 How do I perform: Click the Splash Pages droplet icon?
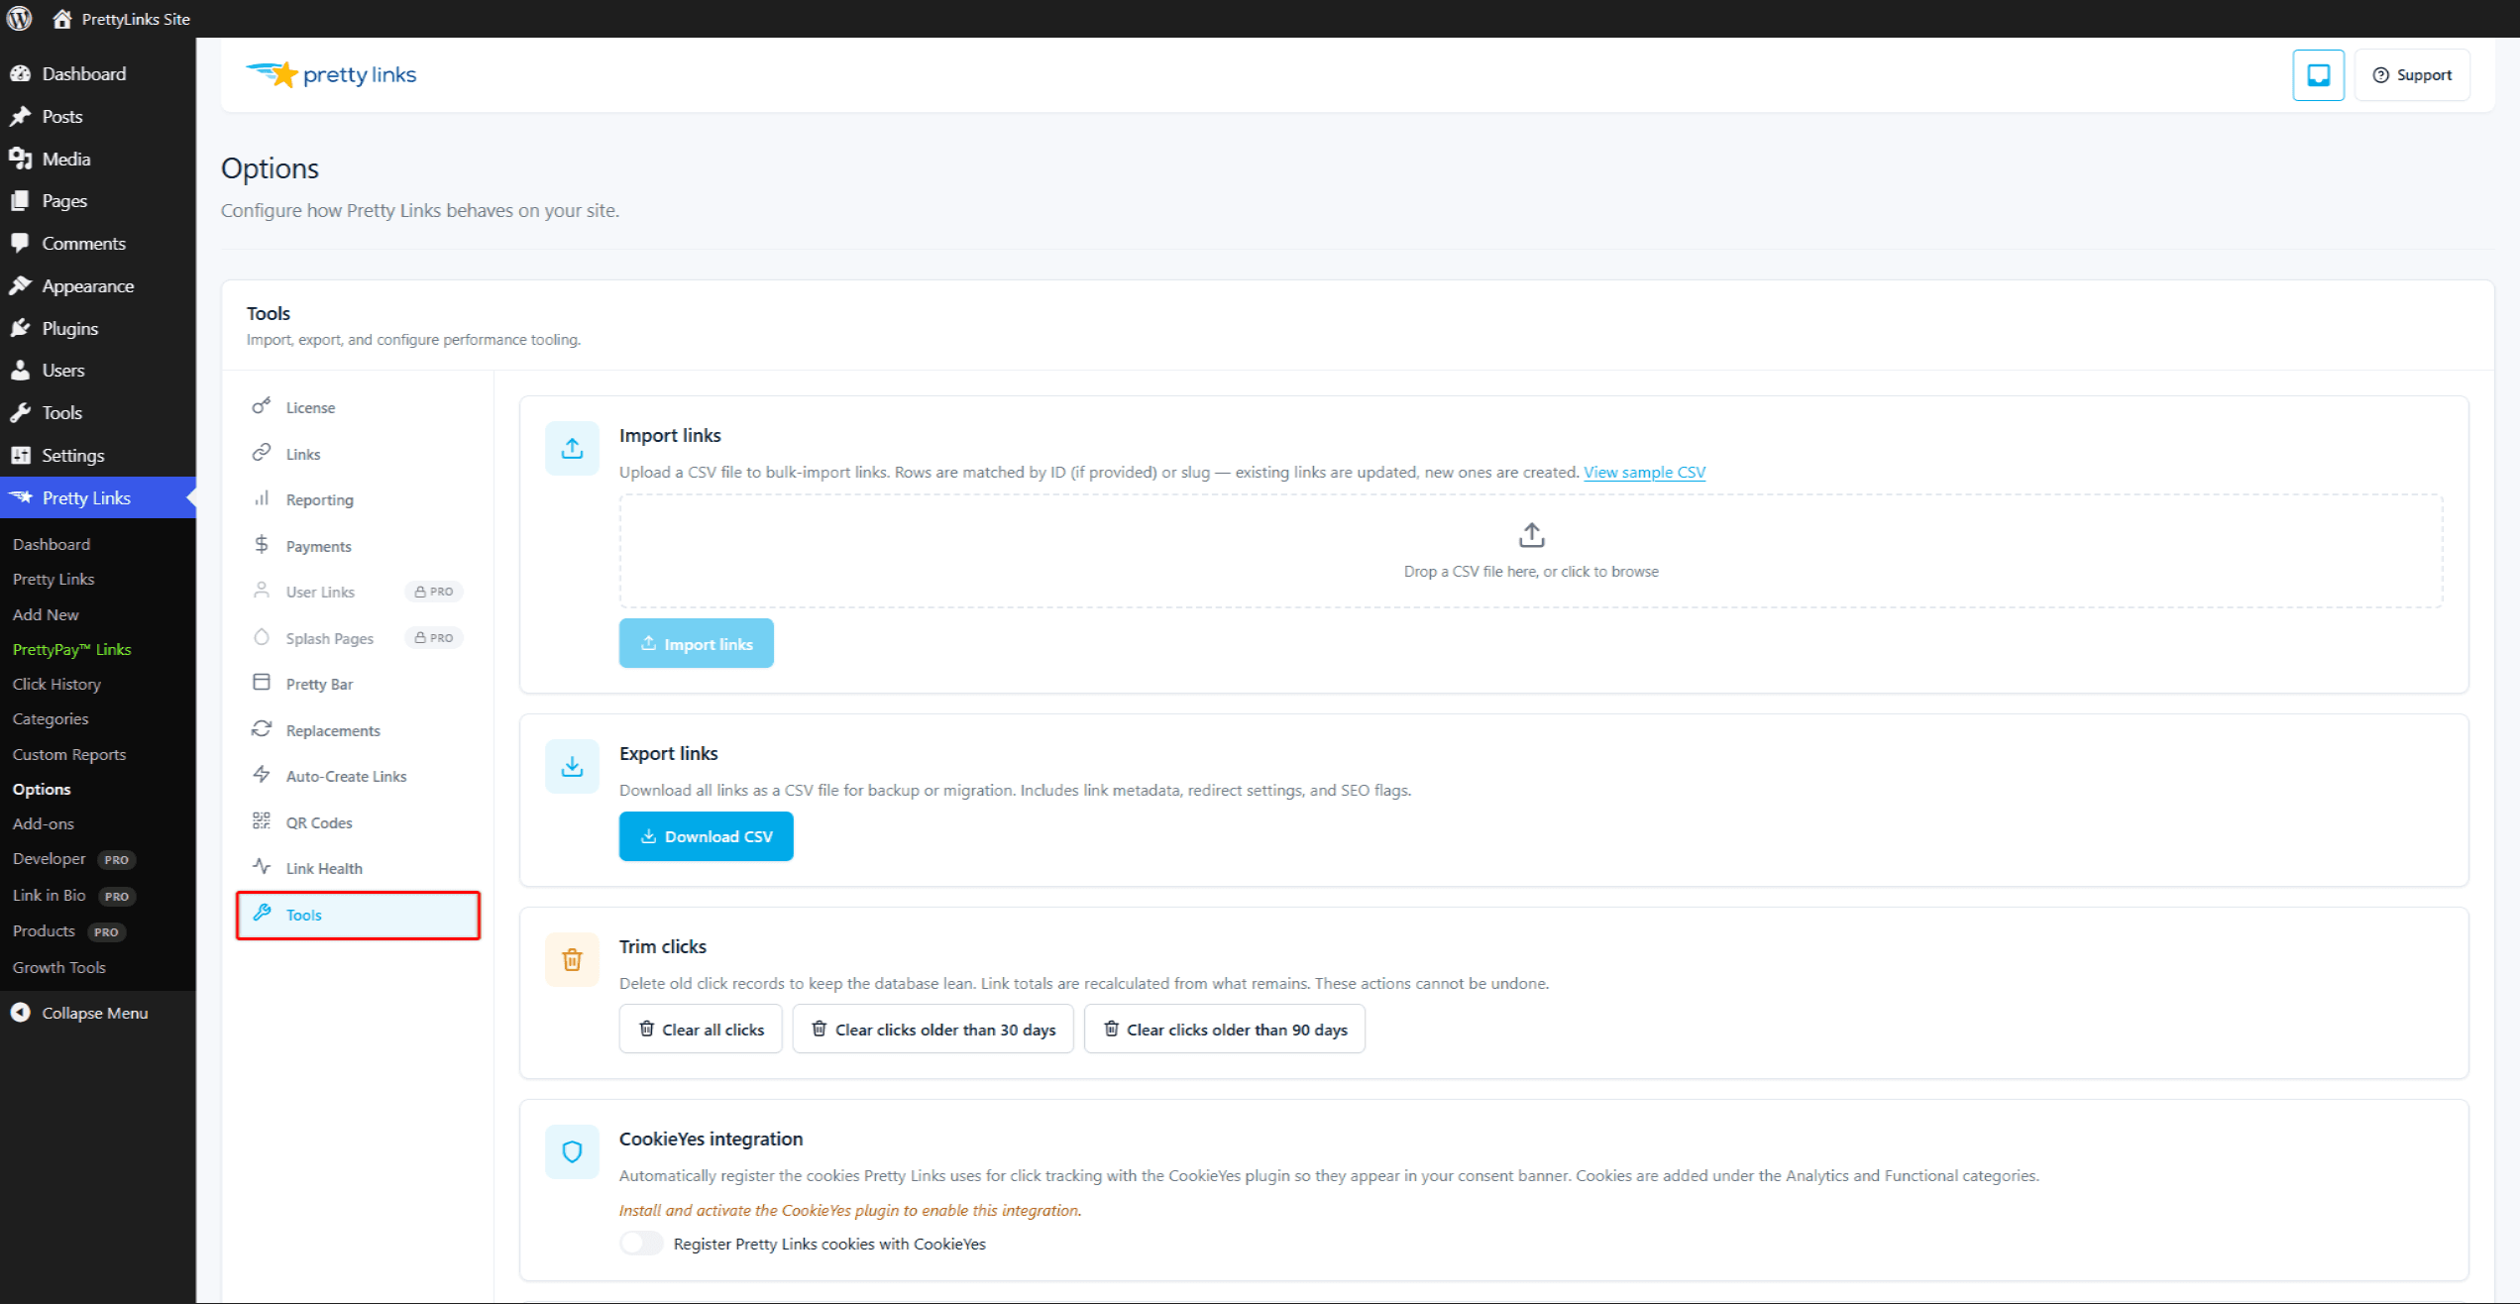click(262, 637)
